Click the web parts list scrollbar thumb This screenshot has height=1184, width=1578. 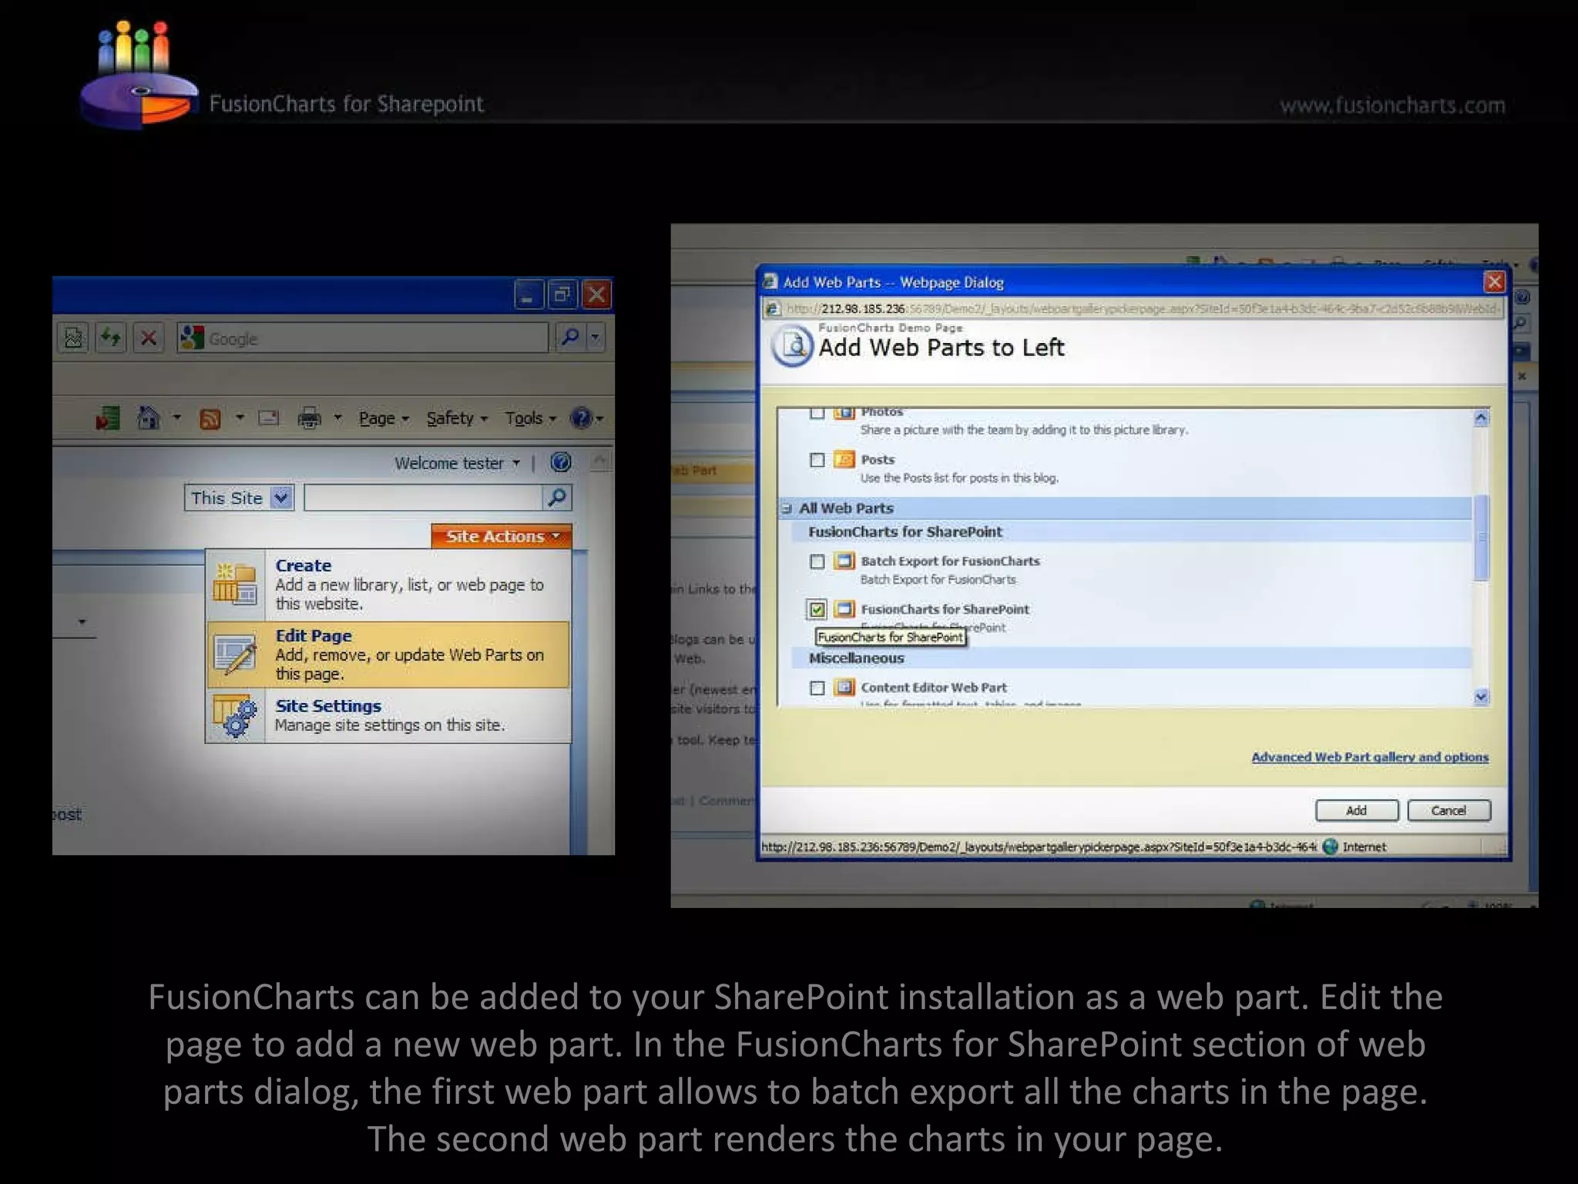[x=1481, y=537]
